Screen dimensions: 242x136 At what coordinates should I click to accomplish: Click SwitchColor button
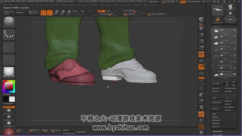[x=9, y=104]
